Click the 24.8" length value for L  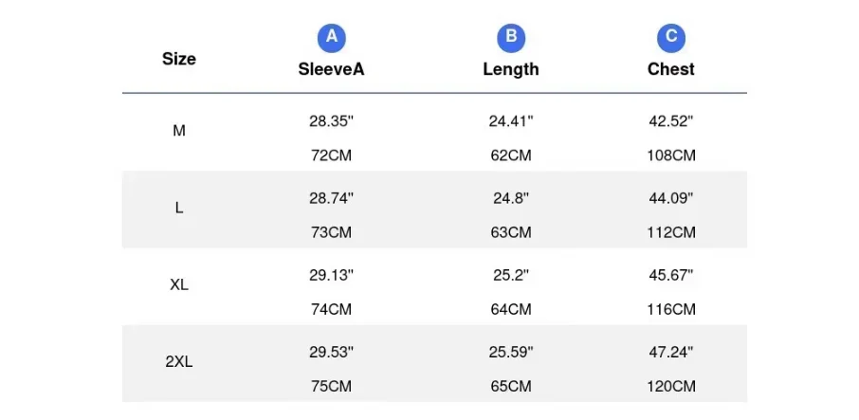click(x=511, y=198)
